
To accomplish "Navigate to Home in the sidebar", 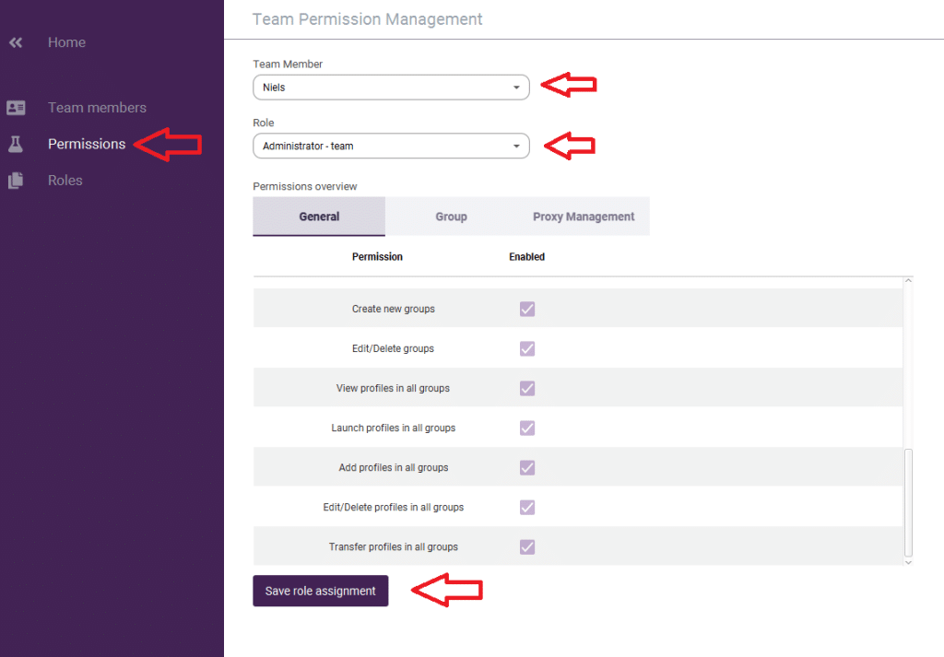I will (x=65, y=41).
